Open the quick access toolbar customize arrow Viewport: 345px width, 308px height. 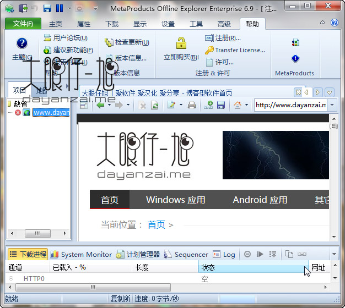(95, 9)
